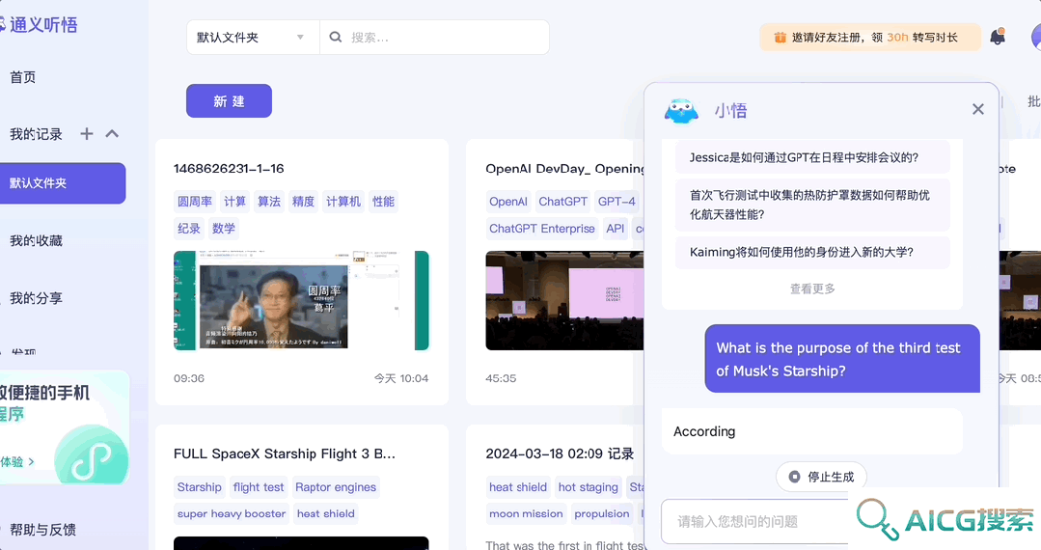Click 查看更多 link
The image size is (1041, 550).
pos(812,289)
